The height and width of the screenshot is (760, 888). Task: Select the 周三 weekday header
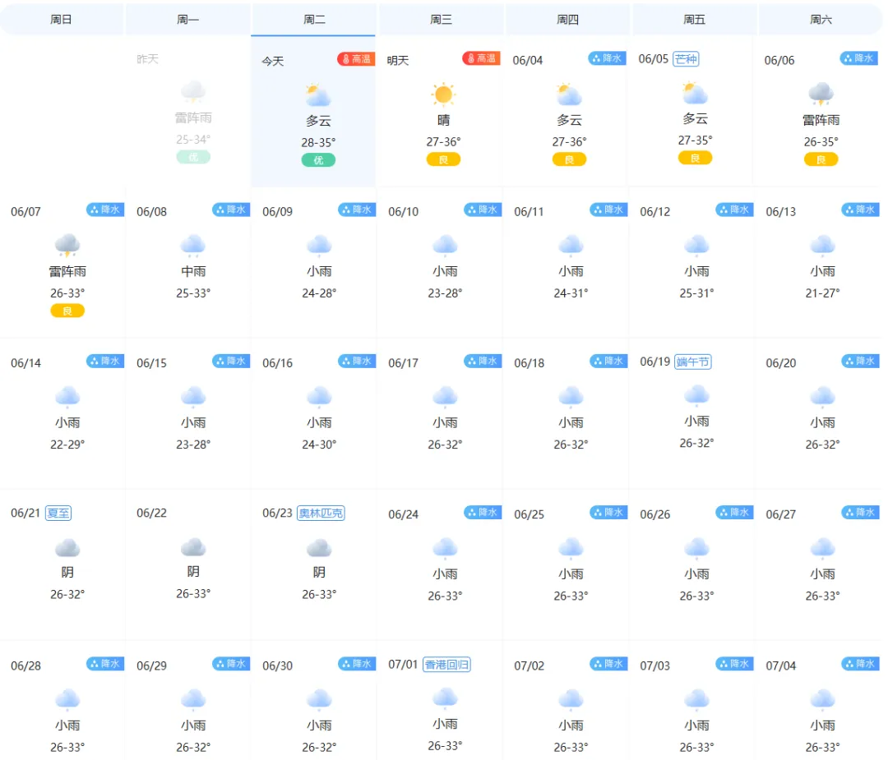point(441,20)
